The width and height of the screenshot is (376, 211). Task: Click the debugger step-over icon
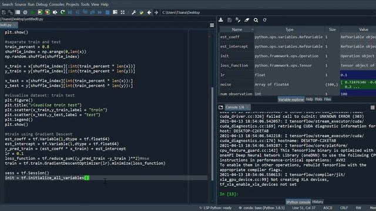[78, 12]
